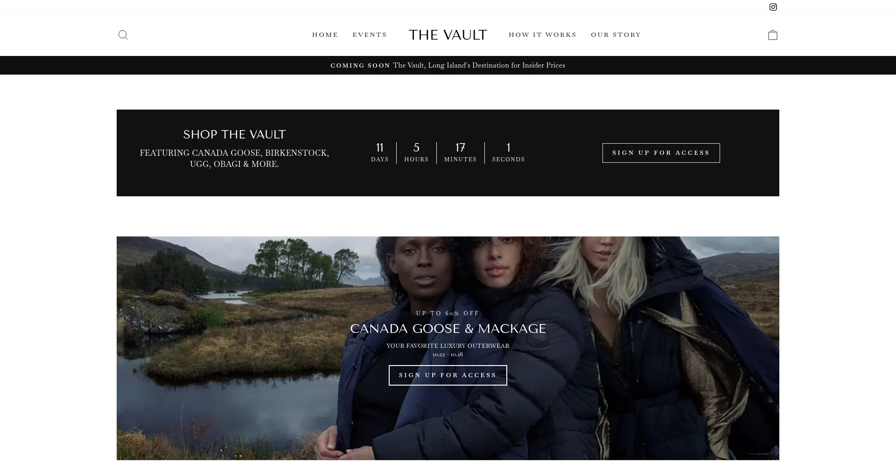Image resolution: width=896 pixels, height=463 pixels.
Task: Open the search magnifier icon
Action: [x=123, y=35]
